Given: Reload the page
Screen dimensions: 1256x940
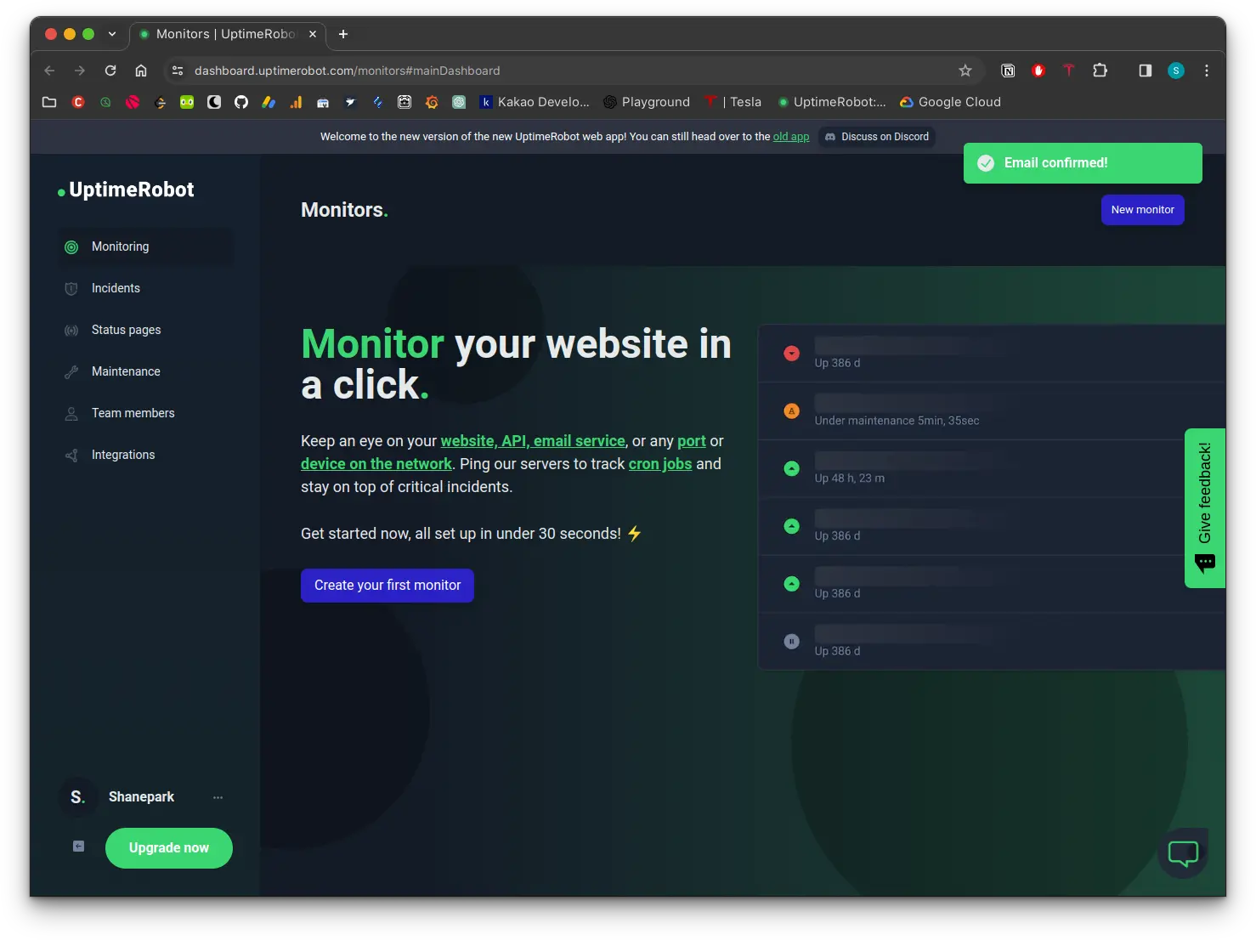Looking at the screenshot, I should (x=110, y=71).
